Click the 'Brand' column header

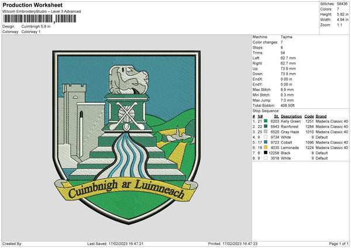pyautogui.click(x=321, y=116)
